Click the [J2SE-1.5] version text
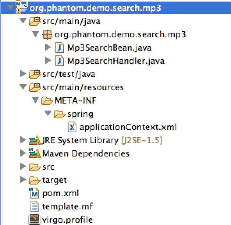This screenshot has width=231, height=225. (x=142, y=141)
